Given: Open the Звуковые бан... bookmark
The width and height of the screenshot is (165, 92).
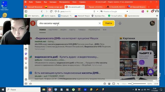Looking at the screenshot, I should [98, 16].
